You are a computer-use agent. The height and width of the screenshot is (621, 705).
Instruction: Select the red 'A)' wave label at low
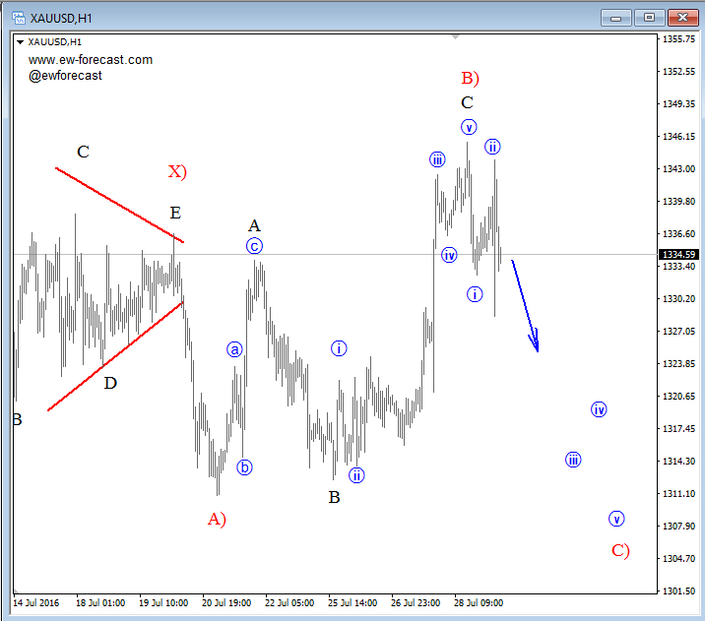click(x=217, y=520)
